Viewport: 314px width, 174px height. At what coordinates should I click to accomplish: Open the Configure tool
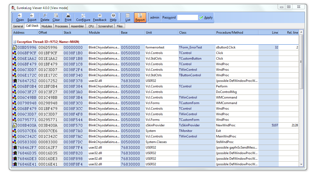click(83, 17)
